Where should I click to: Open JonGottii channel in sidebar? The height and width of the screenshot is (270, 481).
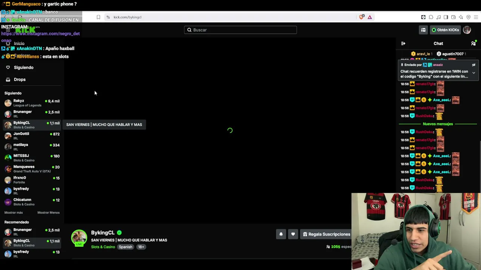point(32,136)
